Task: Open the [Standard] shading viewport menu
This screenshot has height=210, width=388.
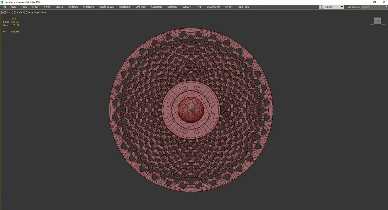Action: (x=19, y=12)
